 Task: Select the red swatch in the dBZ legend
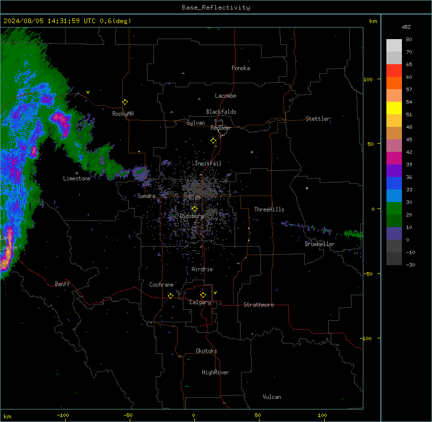coord(394,70)
